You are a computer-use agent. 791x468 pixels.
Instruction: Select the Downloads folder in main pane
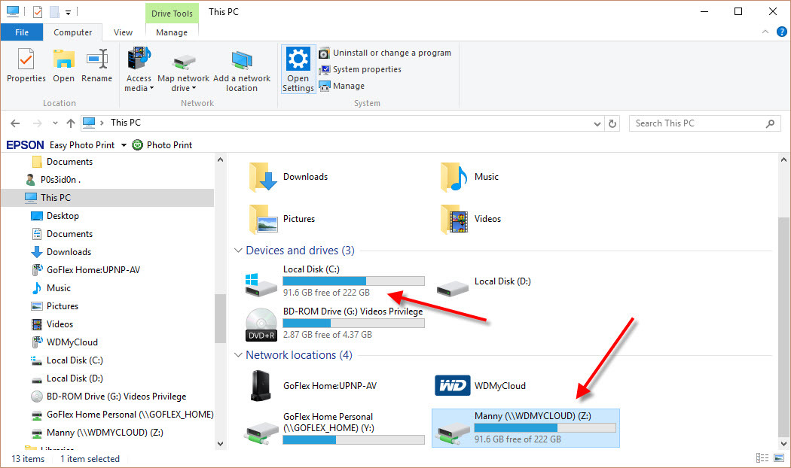[x=288, y=177]
